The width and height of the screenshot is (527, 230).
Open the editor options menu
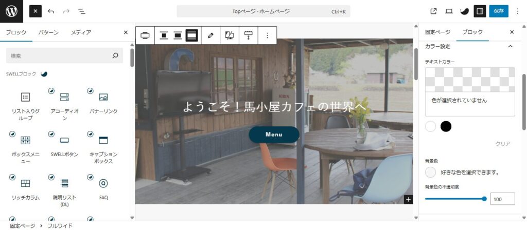click(x=518, y=11)
